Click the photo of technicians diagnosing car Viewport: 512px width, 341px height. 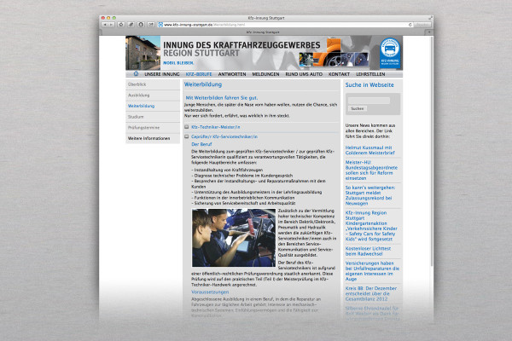coord(234,238)
